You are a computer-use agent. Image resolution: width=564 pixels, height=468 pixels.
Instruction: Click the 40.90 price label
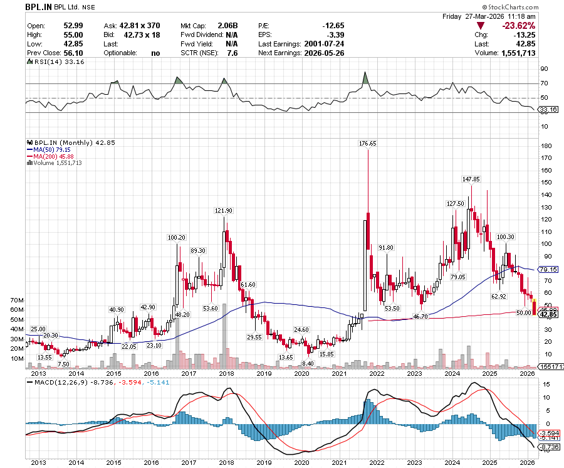click(117, 310)
